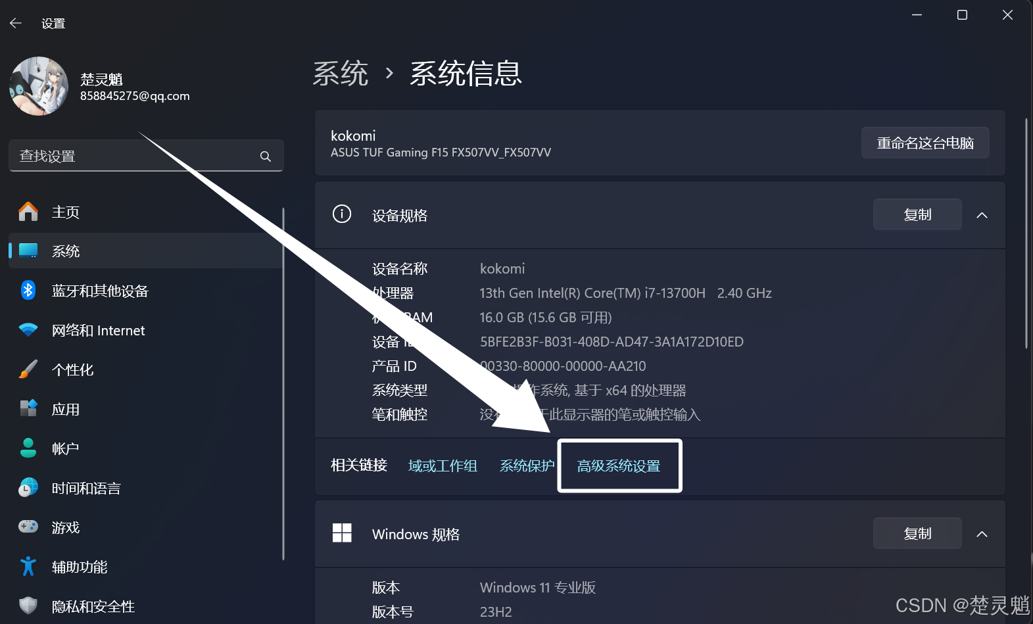Image resolution: width=1033 pixels, height=624 pixels.
Task: Open the 主页 menu label
Action: [x=66, y=212]
